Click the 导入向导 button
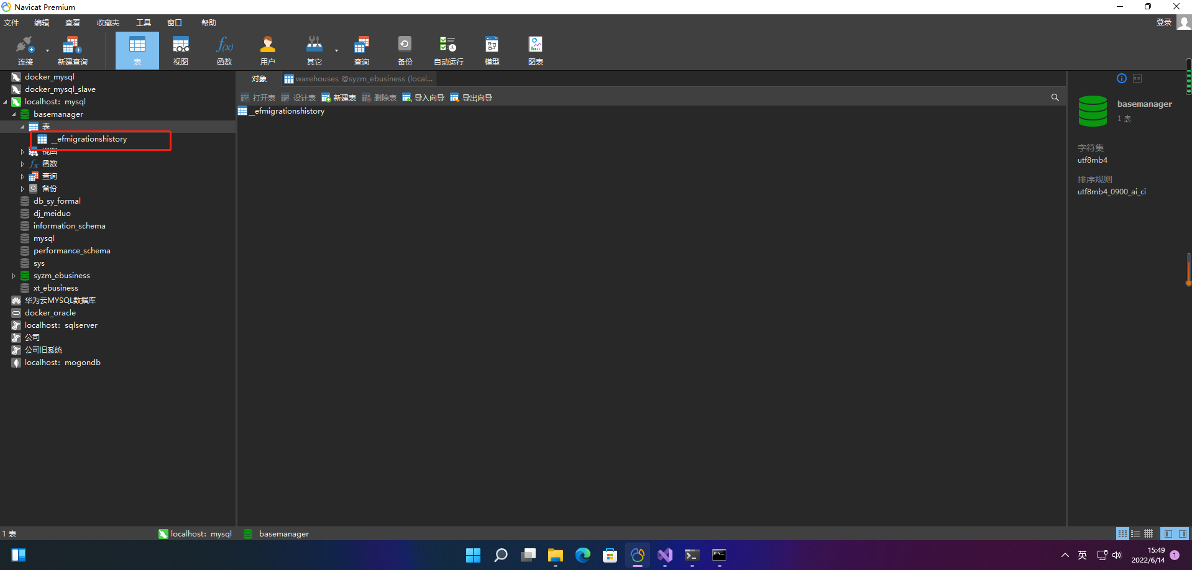This screenshot has height=570, width=1192. 423,97
